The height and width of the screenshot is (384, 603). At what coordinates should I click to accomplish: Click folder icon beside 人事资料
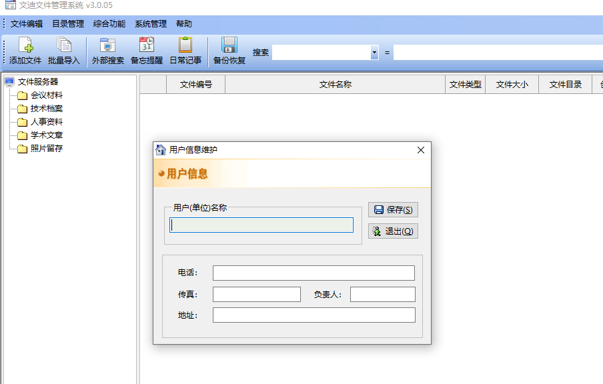[x=22, y=122]
